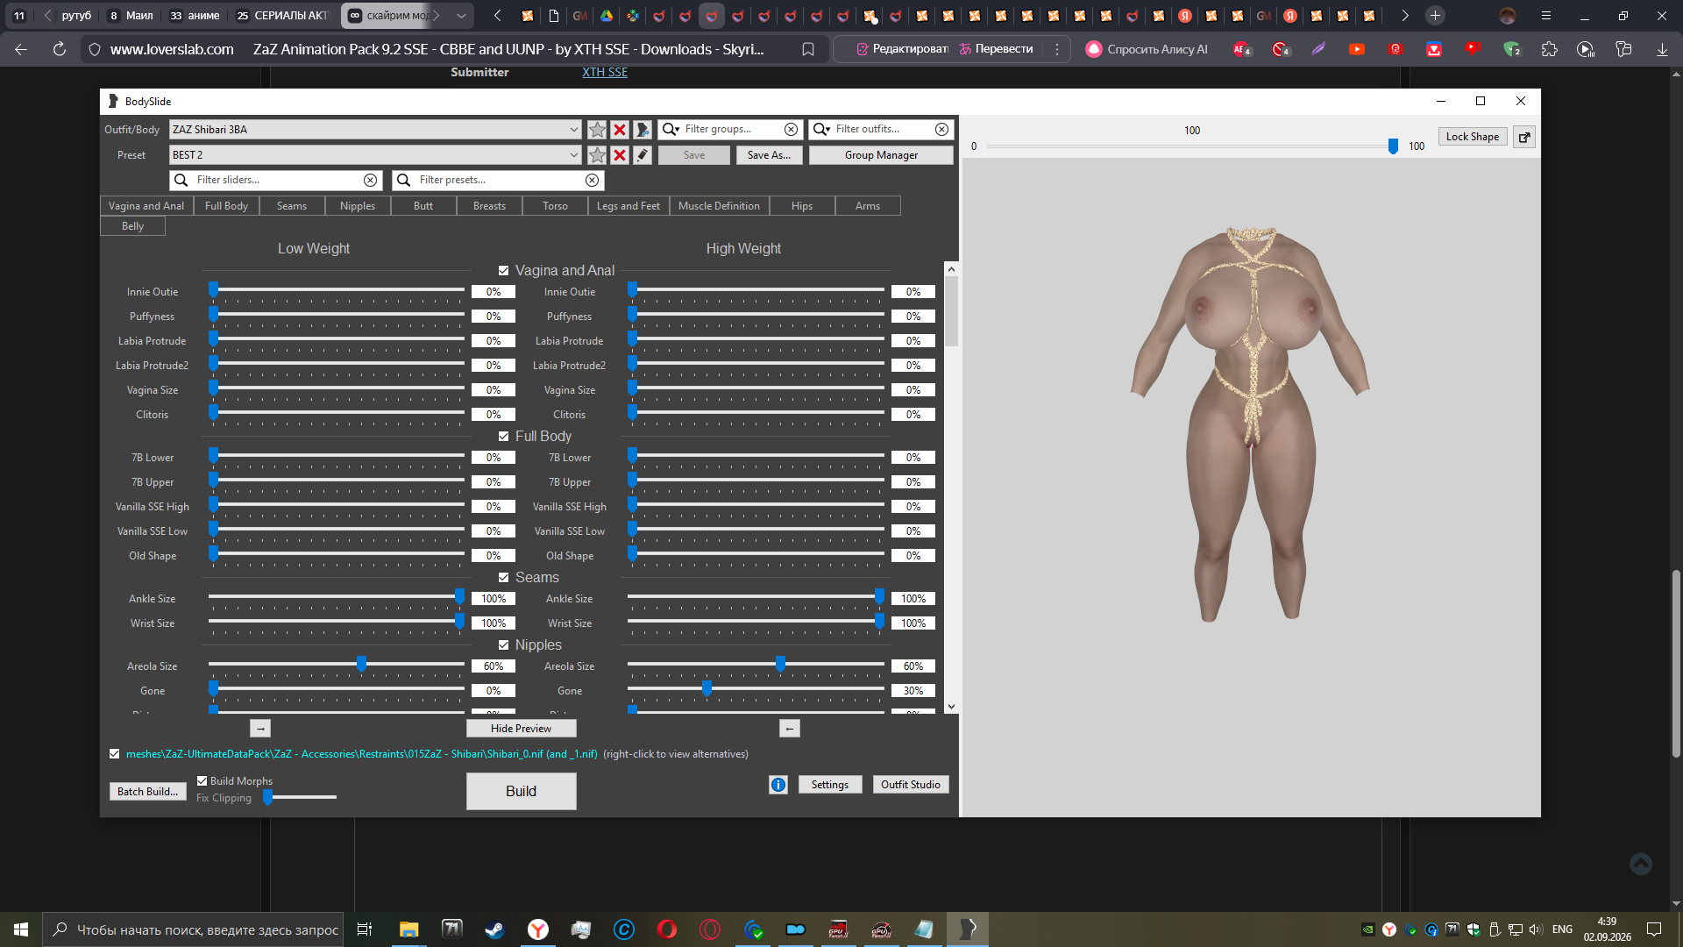The width and height of the screenshot is (1683, 947).
Task: Bookmark the LoversLab page
Action: pos(808,49)
